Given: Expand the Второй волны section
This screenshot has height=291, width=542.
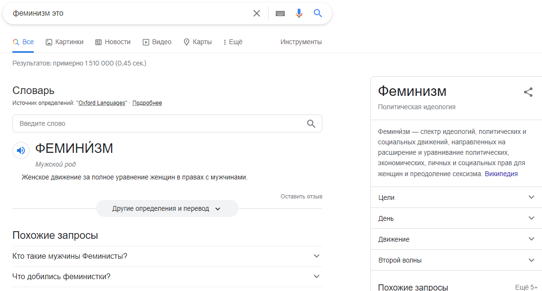Looking at the screenshot, I should click(x=531, y=260).
